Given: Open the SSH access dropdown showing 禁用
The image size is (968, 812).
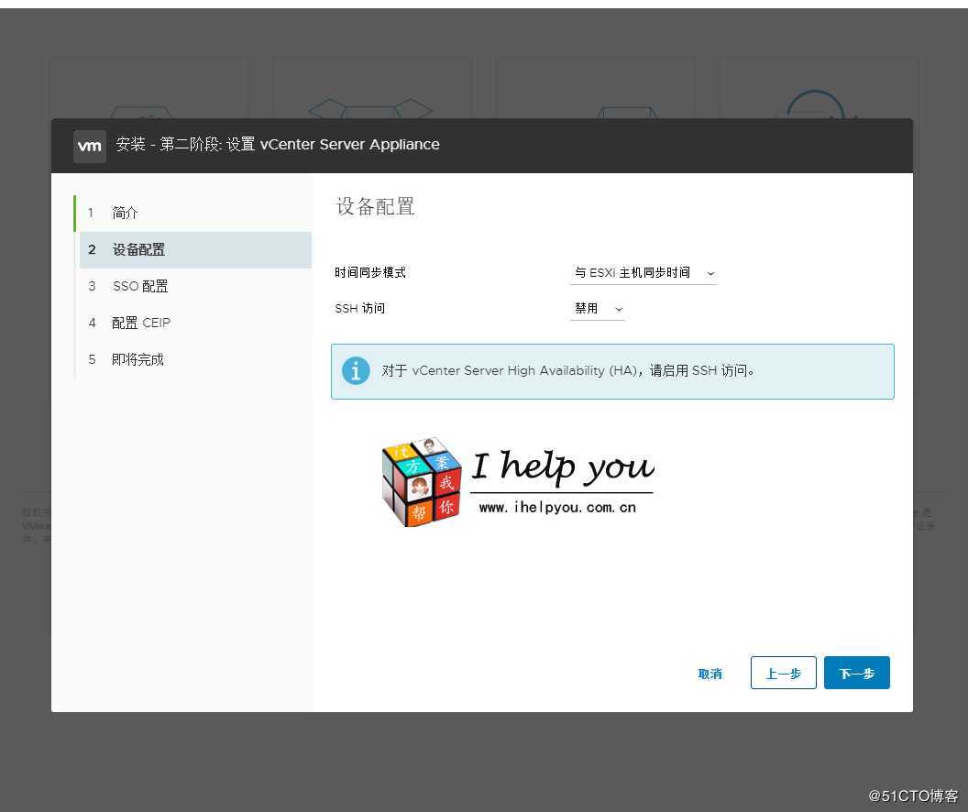Looking at the screenshot, I should [x=597, y=309].
